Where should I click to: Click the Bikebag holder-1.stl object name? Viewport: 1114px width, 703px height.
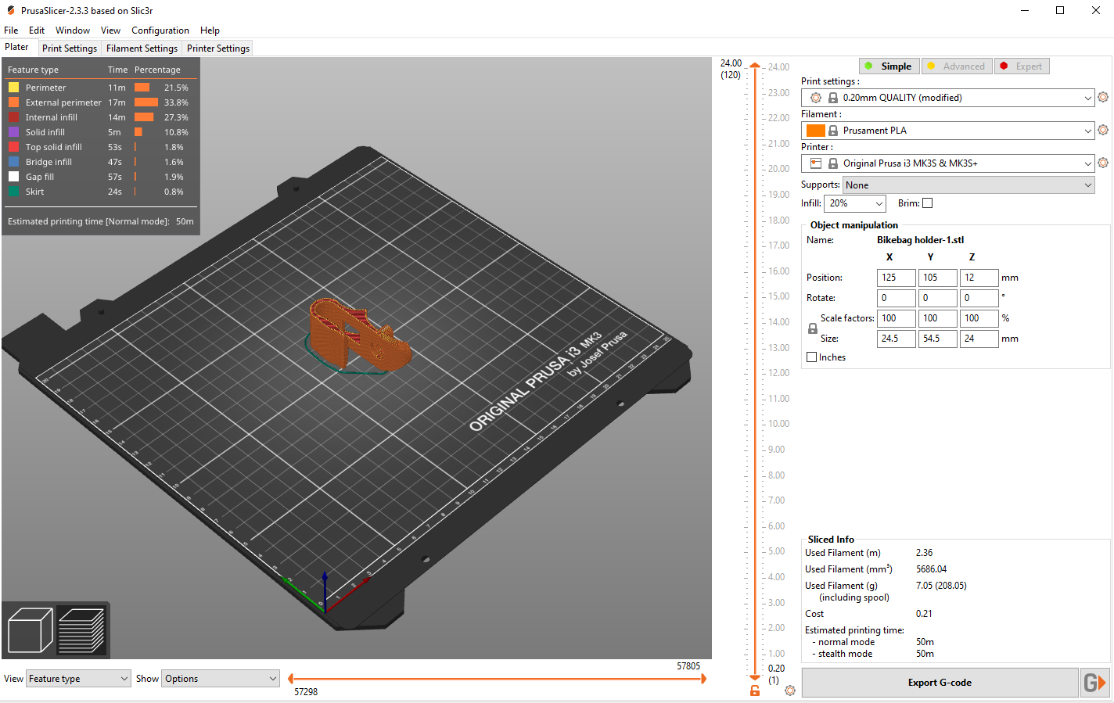pyautogui.click(x=920, y=240)
